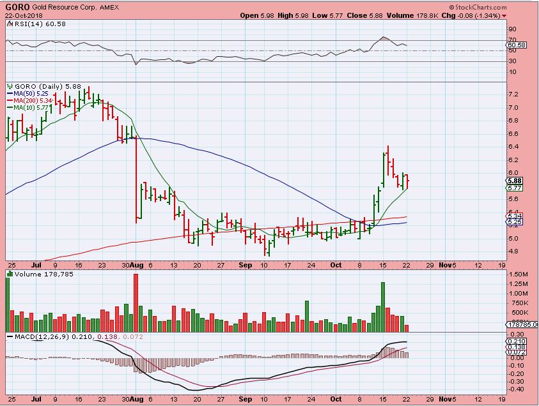Click the Volume 178,785 panel label
Image resolution: width=539 pixels, height=406 pixels.
pyautogui.click(x=44, y=274)
